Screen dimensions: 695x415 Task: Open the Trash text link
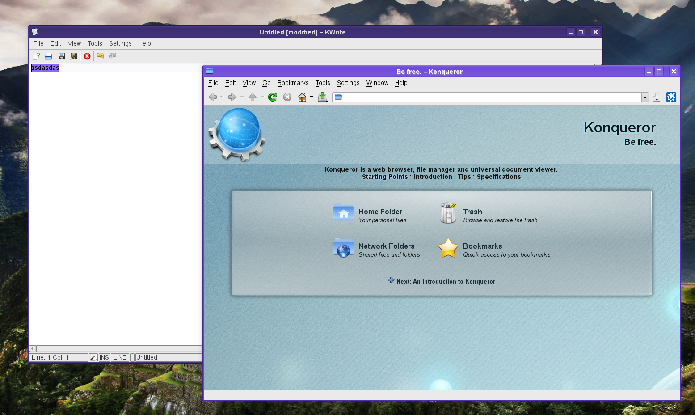click(472, 212)
